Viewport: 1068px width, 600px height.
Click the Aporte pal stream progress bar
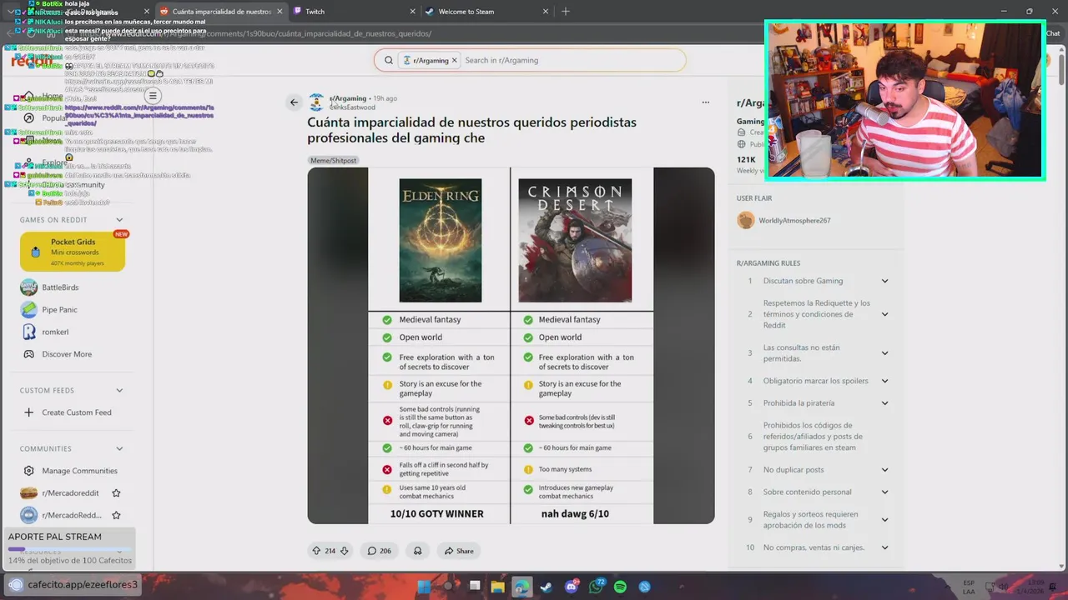(x=68, y=550)
